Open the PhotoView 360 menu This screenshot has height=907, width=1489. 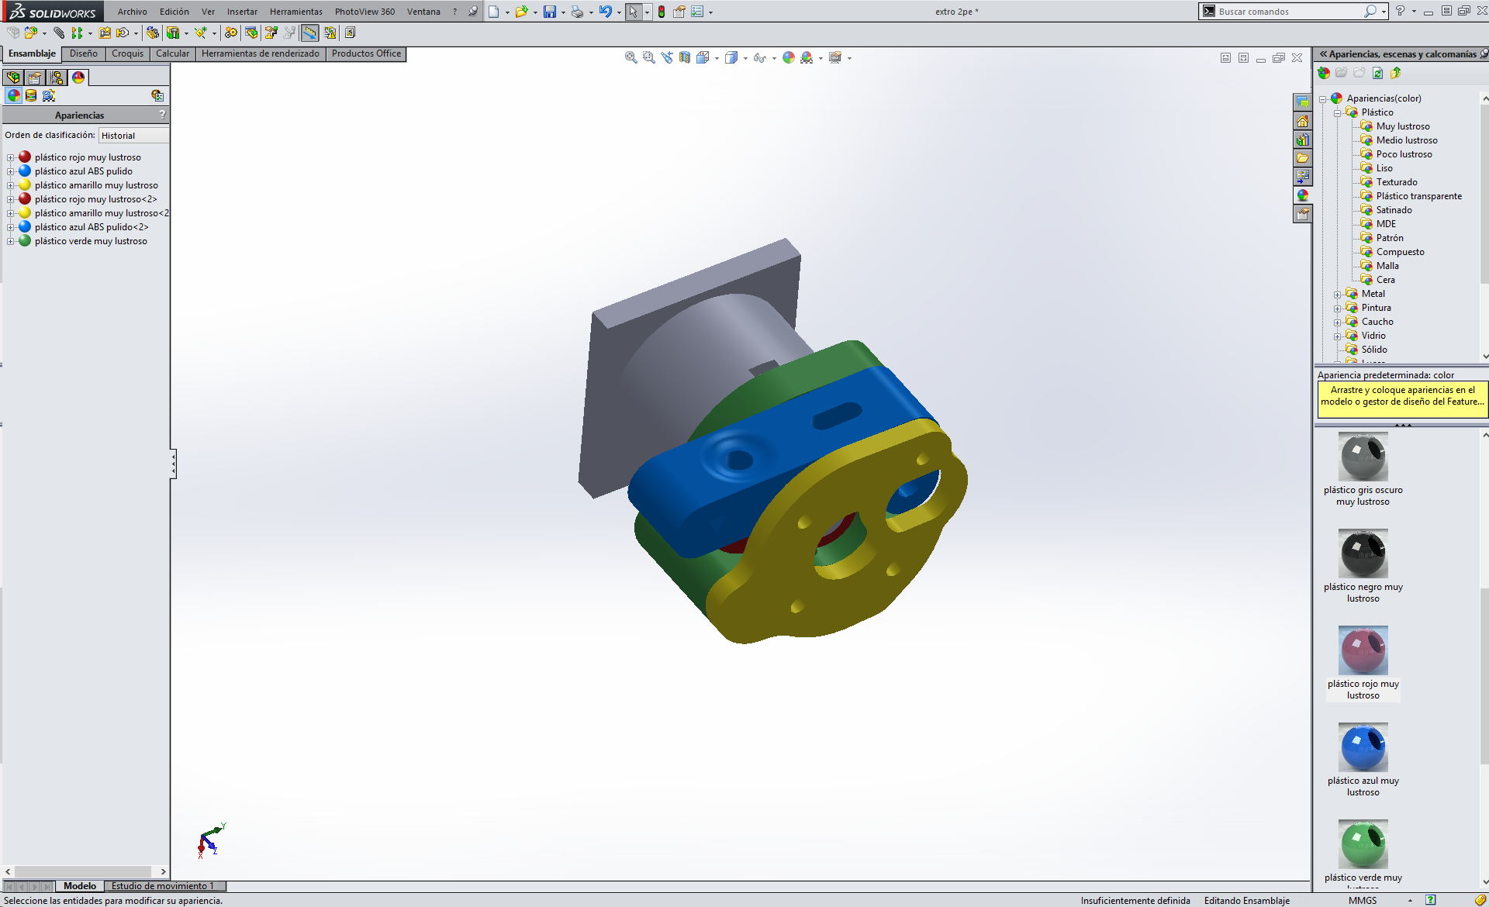coord(364,12)
